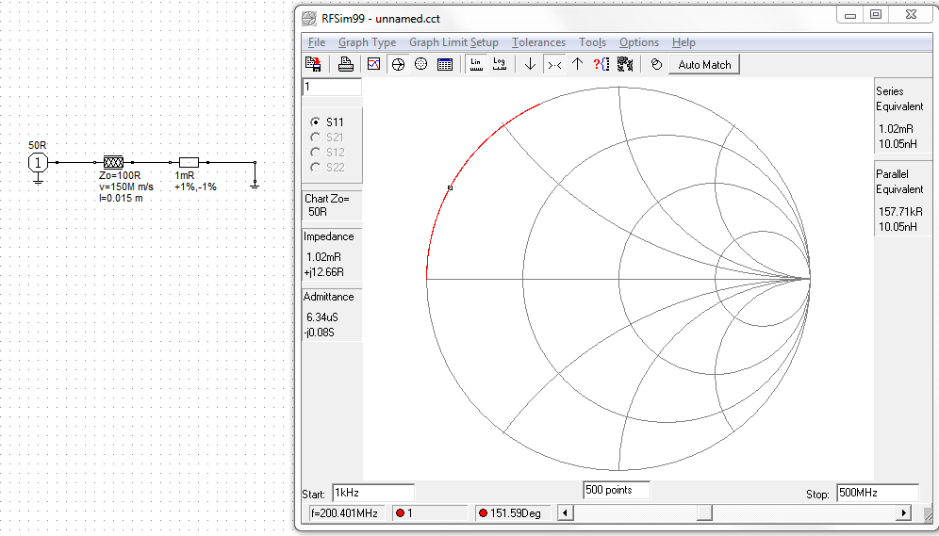Open the Options menu
Screen dimensions: 939x536
[639, 42]
